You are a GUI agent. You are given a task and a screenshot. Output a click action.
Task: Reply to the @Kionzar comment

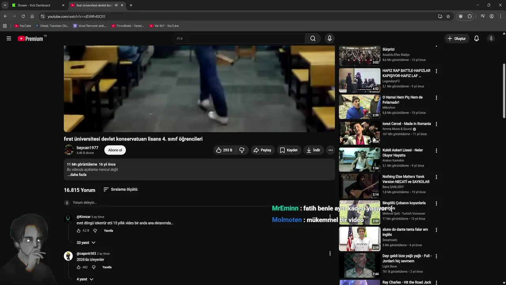108,230
